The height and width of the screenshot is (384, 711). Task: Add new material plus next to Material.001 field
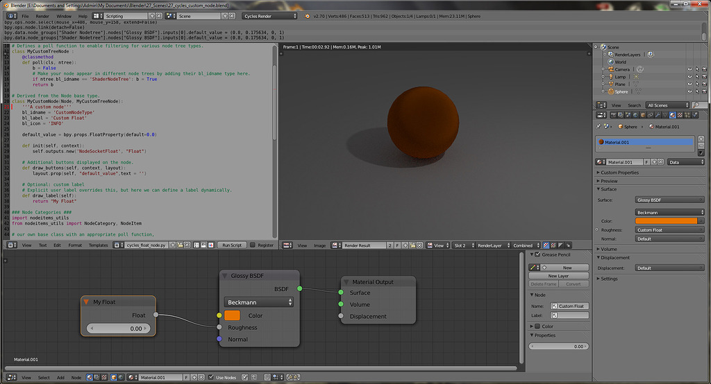[654, 162]
